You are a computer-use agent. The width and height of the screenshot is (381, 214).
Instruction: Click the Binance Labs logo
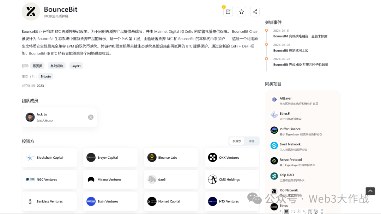[x=152, y=158]
